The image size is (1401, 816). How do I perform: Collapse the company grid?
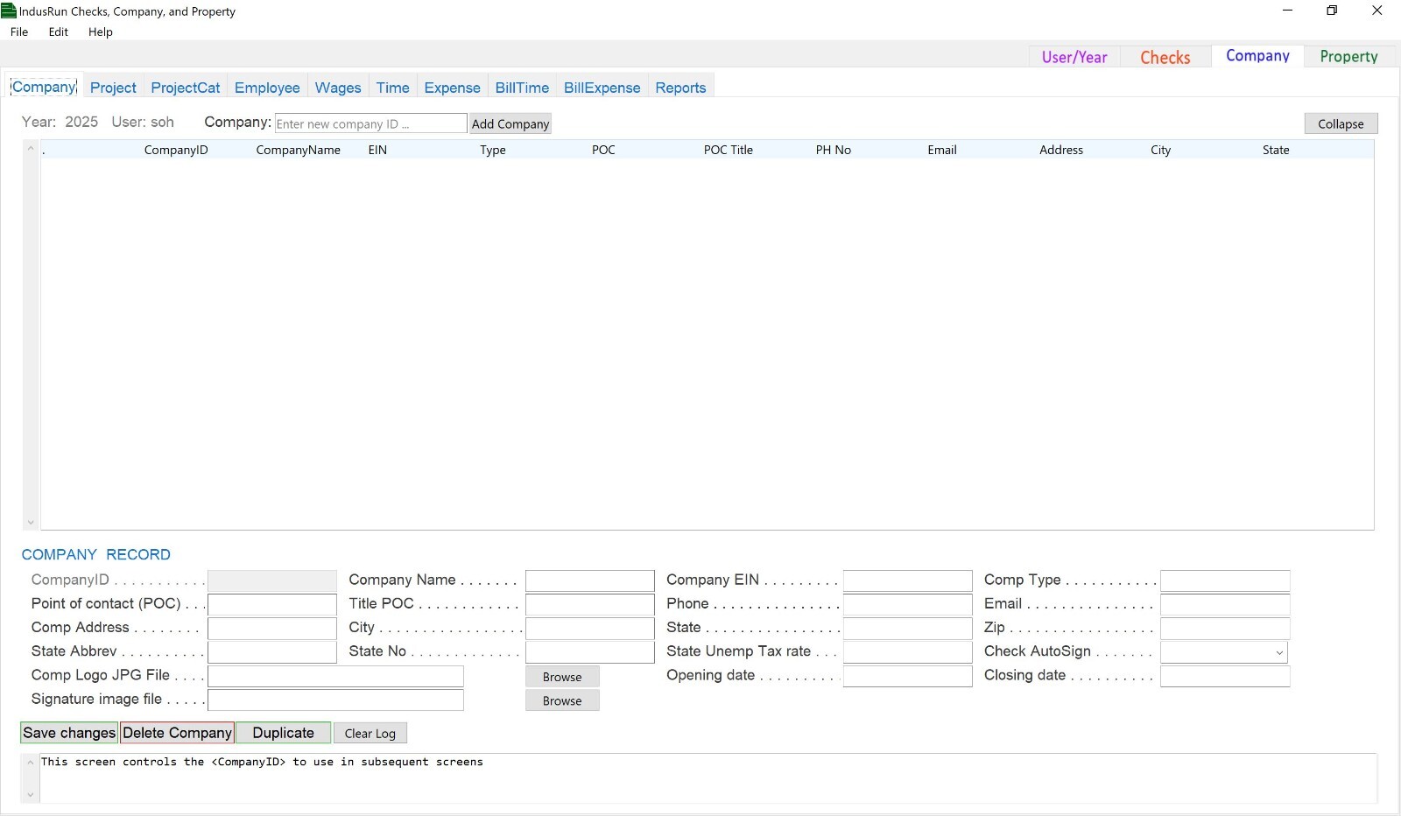[1341, 123]
